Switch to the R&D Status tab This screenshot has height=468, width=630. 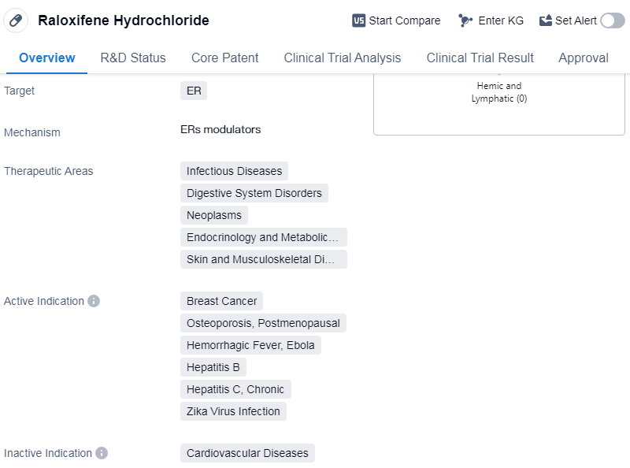(133, 58)
